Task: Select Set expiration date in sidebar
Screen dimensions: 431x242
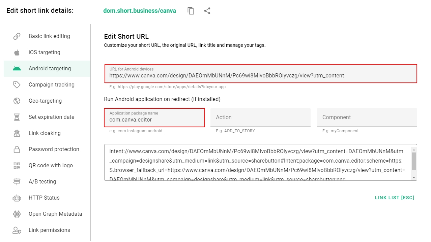Action: click(52, 117)
